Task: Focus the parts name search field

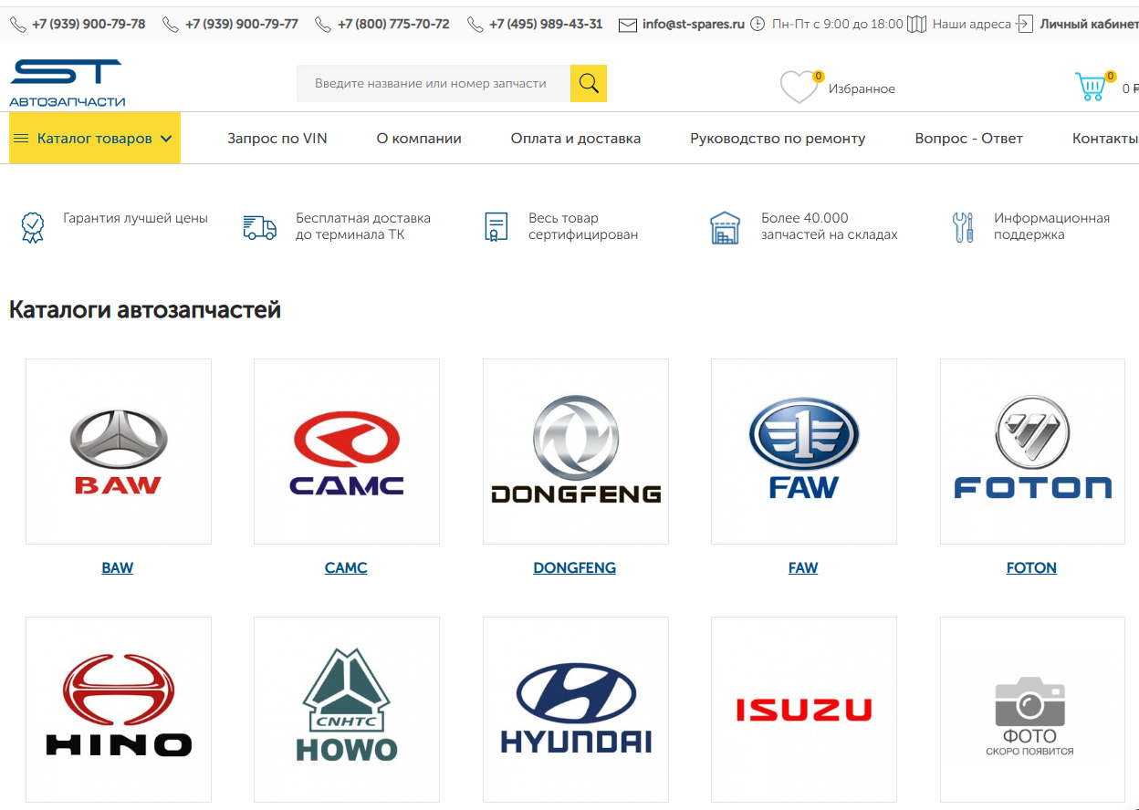Action: coord(434,83)
